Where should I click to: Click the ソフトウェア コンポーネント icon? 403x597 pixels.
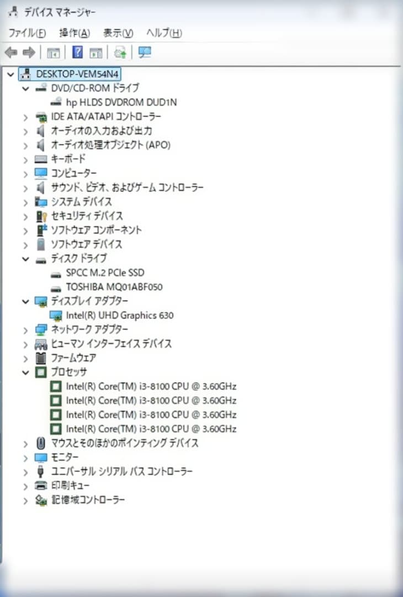click(41, 231)
